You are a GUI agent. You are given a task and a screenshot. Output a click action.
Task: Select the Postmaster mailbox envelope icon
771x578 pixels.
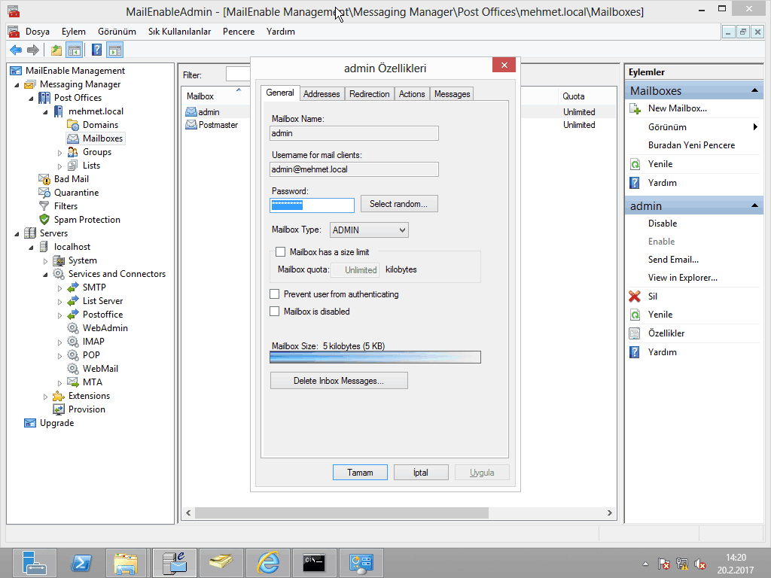coord(191,125)
